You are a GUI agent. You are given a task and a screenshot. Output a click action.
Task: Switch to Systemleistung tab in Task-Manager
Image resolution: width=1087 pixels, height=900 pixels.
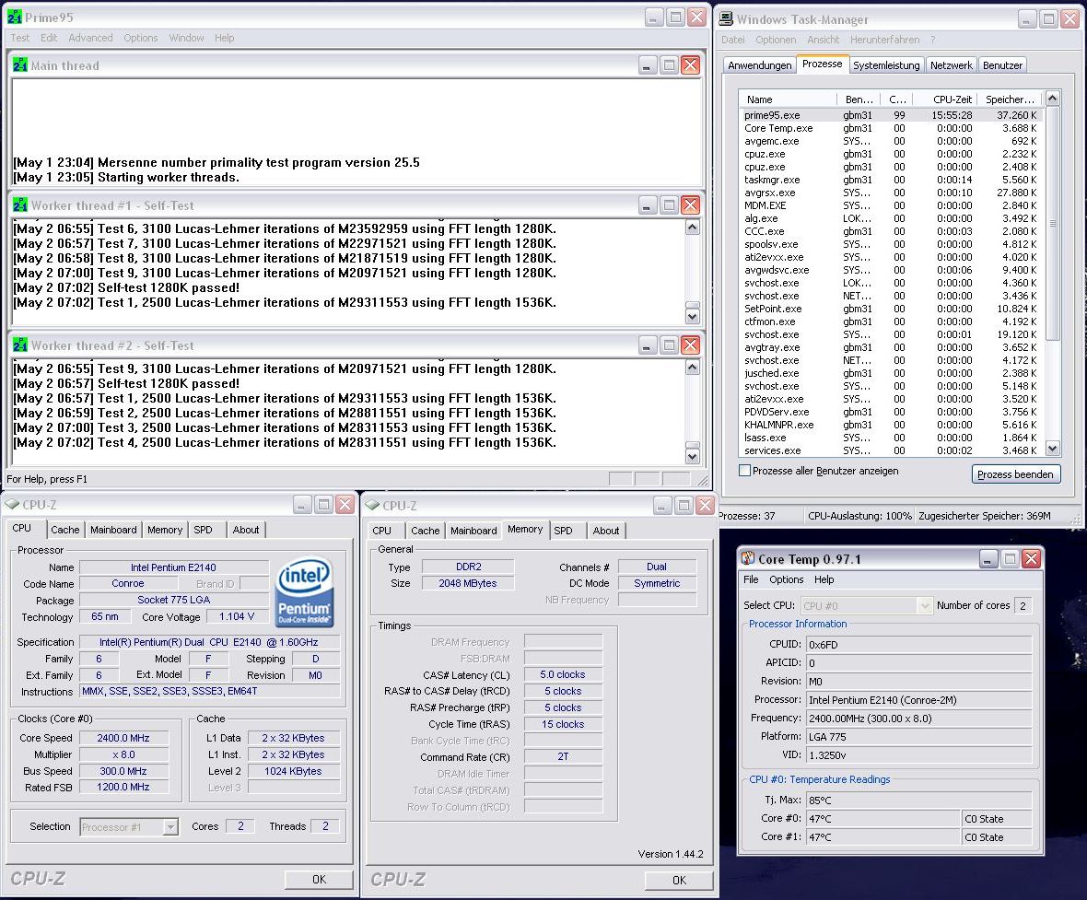886,65
